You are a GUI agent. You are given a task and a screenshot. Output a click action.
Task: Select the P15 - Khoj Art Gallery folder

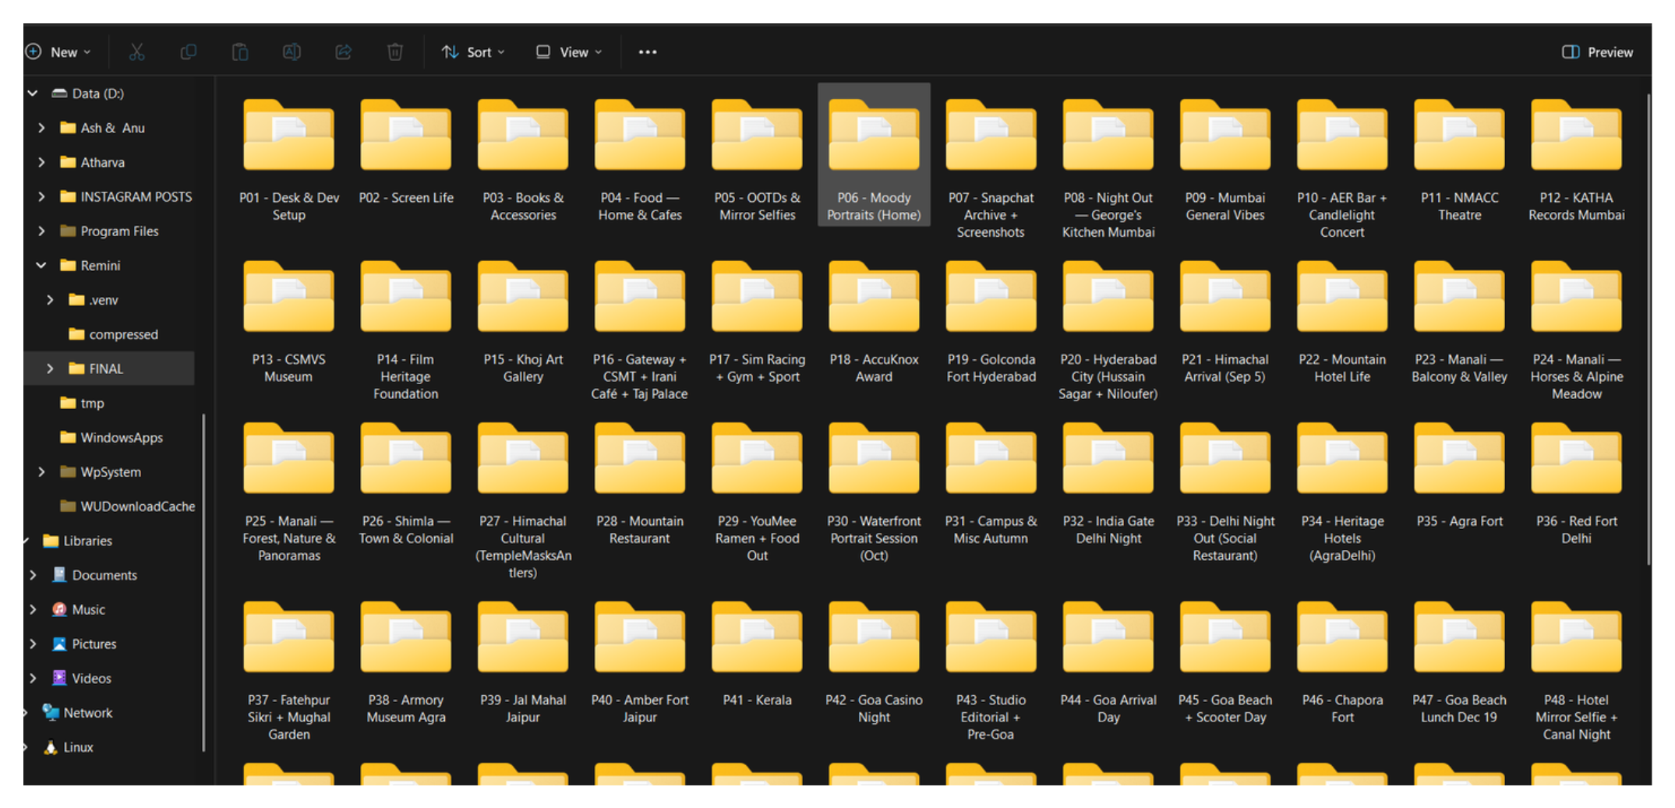[x=523, y=323]
